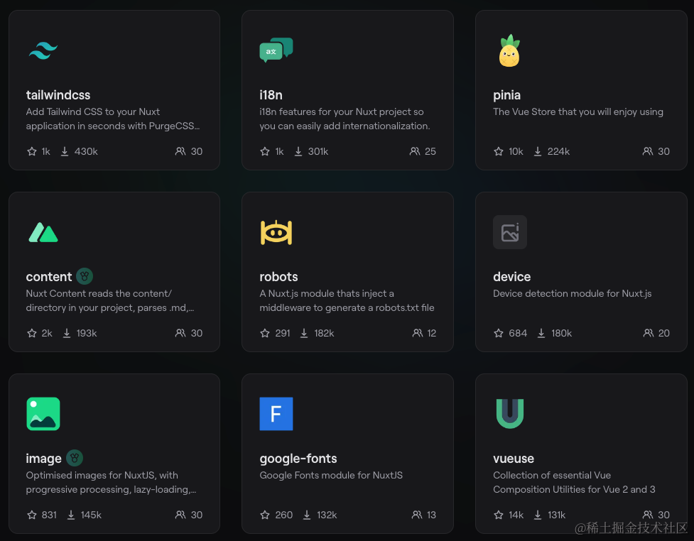Click the pinia pineapple icon
Viewport: 694px width, 541px height.
pos(509,51)
